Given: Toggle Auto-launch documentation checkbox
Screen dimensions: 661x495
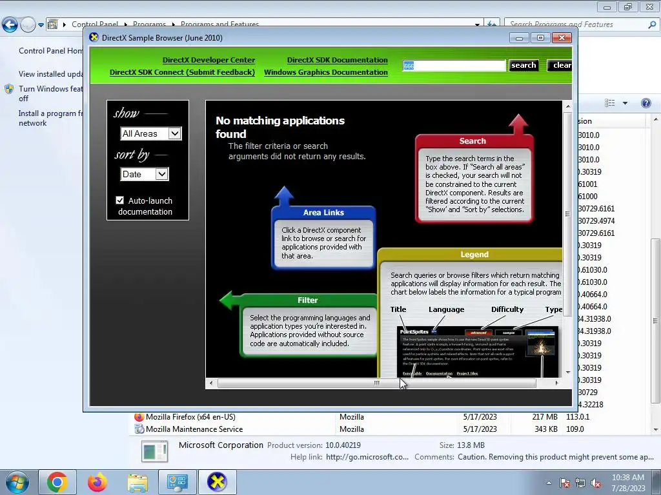Looking at the screenshot, I should 119,200.
